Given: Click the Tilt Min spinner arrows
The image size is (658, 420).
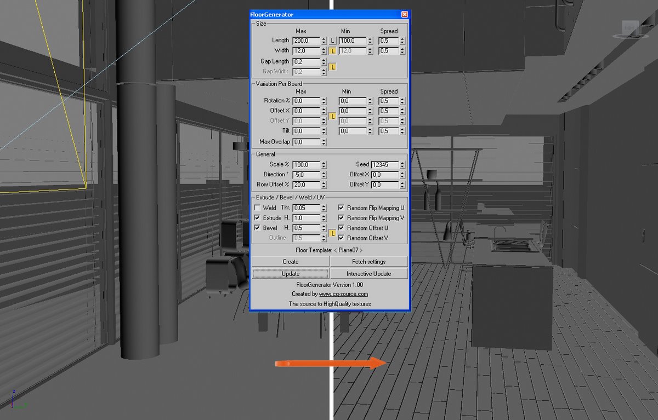Looking at the screenshot, I should pos(370,131).
